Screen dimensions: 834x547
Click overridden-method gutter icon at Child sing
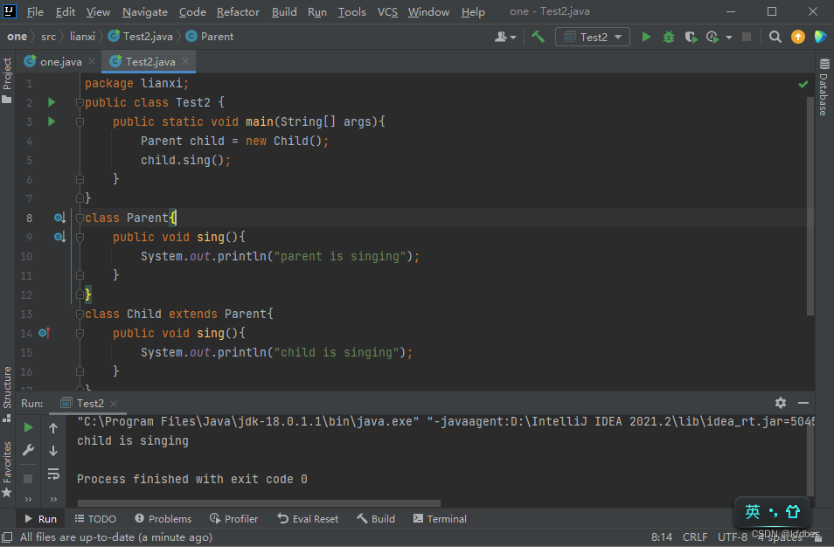tap(45, 333)
